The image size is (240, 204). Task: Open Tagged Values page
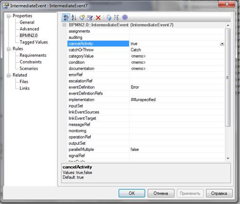click(x=34, y=42)
